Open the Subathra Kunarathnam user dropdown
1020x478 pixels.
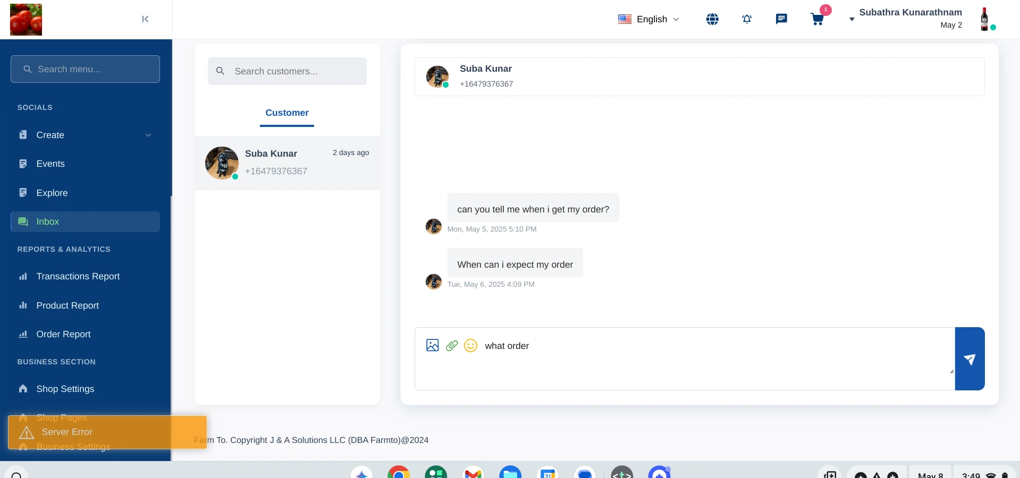[x=910, y=19]
